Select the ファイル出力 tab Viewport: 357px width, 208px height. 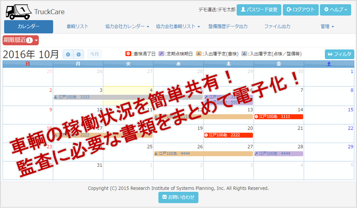tap(277, 27)
